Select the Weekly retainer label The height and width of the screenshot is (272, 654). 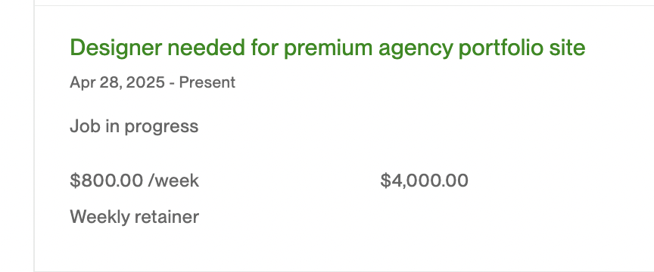click(134, 217)
